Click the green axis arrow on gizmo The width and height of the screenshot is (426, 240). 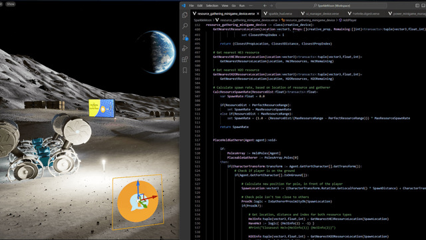144,205
